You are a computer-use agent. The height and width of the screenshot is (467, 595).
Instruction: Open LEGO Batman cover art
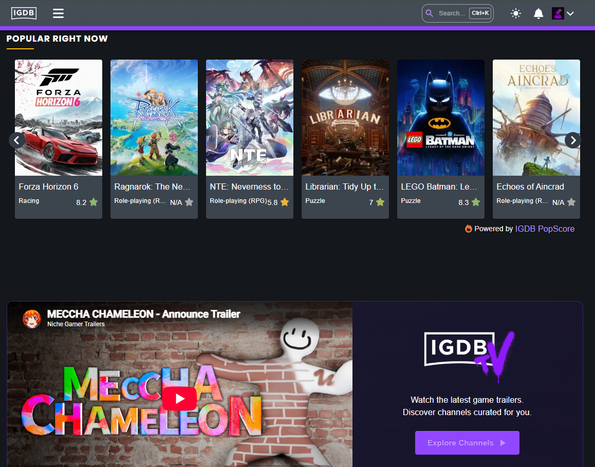pyautogui.click(x=441, y=118)
